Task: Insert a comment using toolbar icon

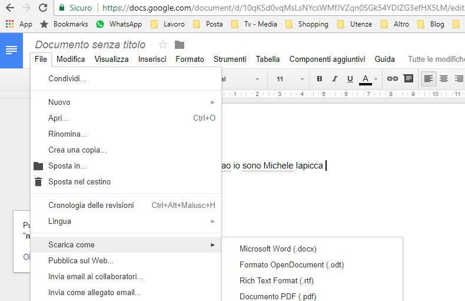Action: click(408, 79)
